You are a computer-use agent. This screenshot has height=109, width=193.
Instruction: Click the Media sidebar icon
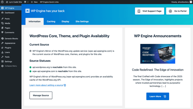coord(2,23)
